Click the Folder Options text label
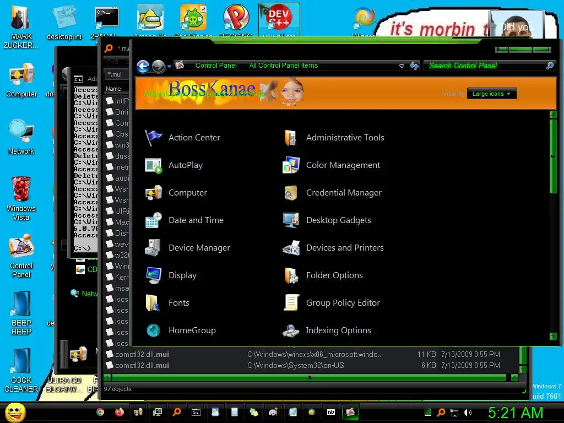This screenshot has height=423, width=564. [334, 275]
